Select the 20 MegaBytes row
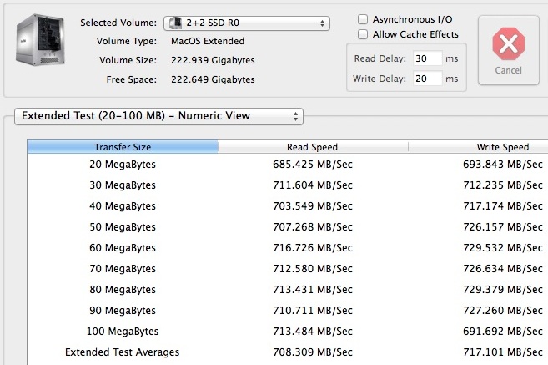The width and height of the screenshot is (548, 365). coord(123,165)
